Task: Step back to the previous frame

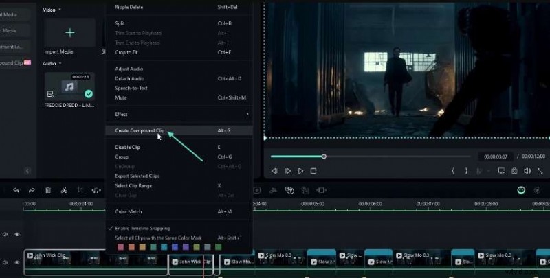Action: [274, 171]
